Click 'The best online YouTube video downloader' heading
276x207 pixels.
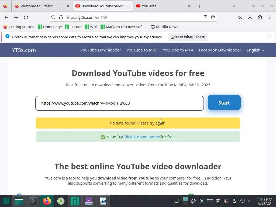[138, 167]
